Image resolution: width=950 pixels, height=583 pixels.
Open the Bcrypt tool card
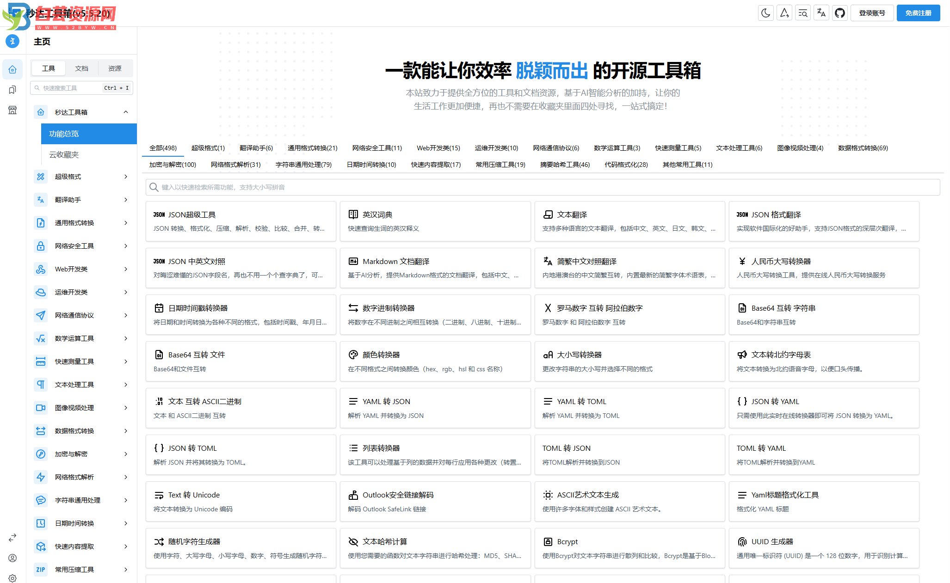(x=629, y=548)
